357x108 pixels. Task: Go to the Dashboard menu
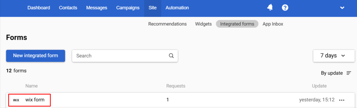pyautogui.click(x=39, y=8)
